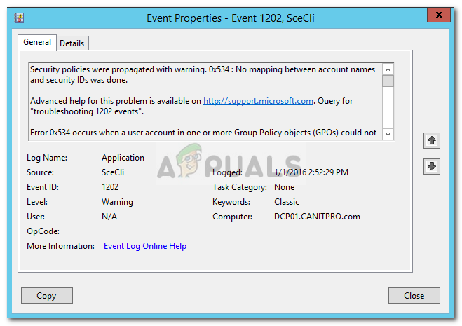The height and width of the screenshot is (326, 462).
Task: Click the 'Computer:' label
Action: 232,217
